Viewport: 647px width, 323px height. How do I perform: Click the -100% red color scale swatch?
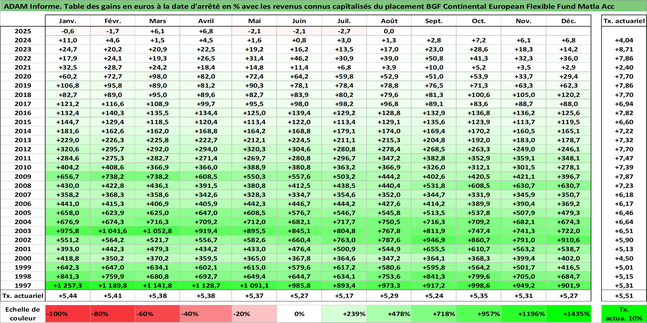[x=68, y=314]
